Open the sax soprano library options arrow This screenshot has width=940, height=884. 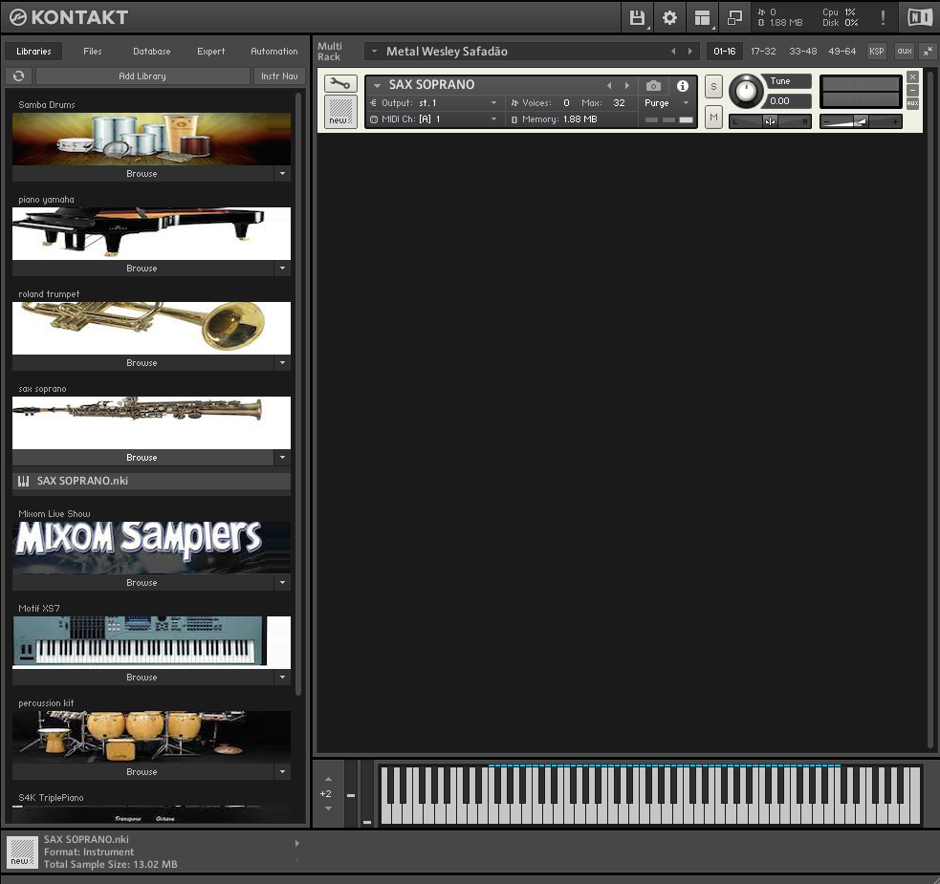pyautogui.click(x=282, y=458)
